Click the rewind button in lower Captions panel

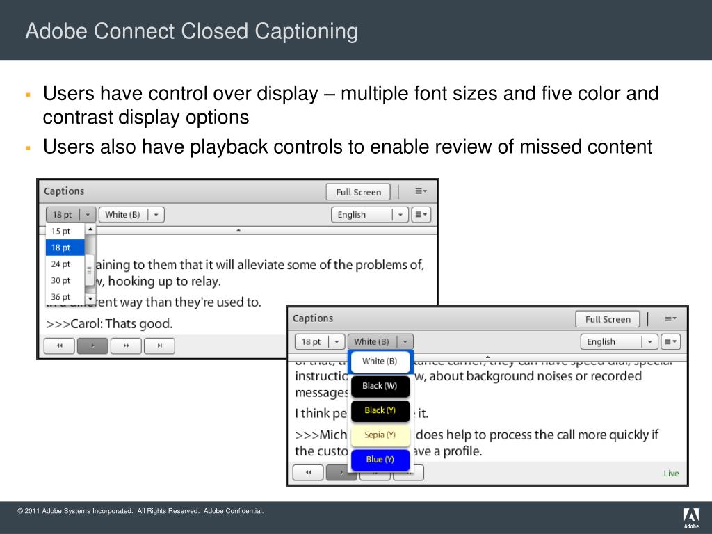[308, 472]
